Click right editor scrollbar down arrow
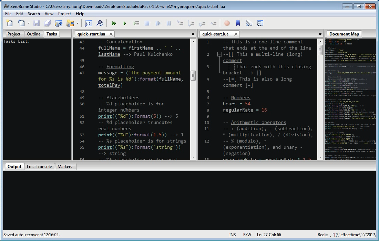The image size is (379, 241). click(x=320, y=157)
